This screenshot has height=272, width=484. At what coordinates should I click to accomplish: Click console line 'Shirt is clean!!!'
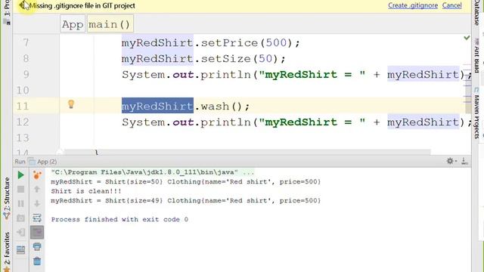pyautogui.click(x=86, y=191)
